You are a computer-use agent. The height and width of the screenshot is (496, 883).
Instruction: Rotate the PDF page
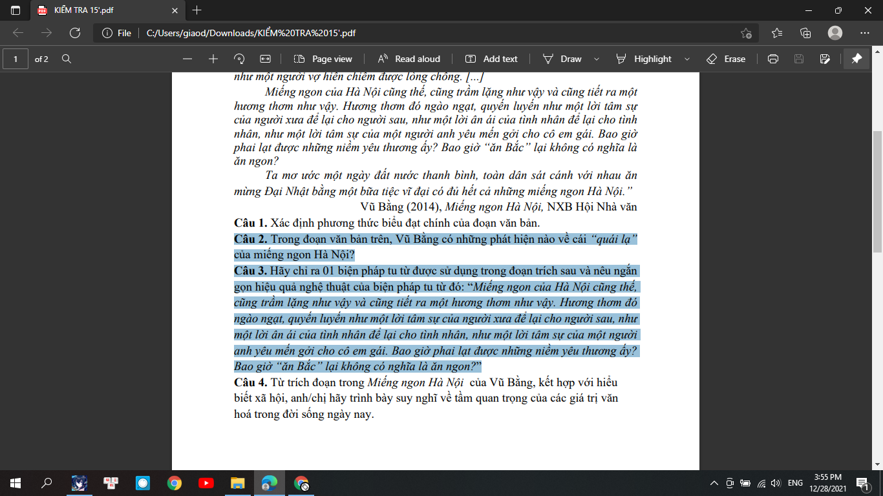[239, 59]
